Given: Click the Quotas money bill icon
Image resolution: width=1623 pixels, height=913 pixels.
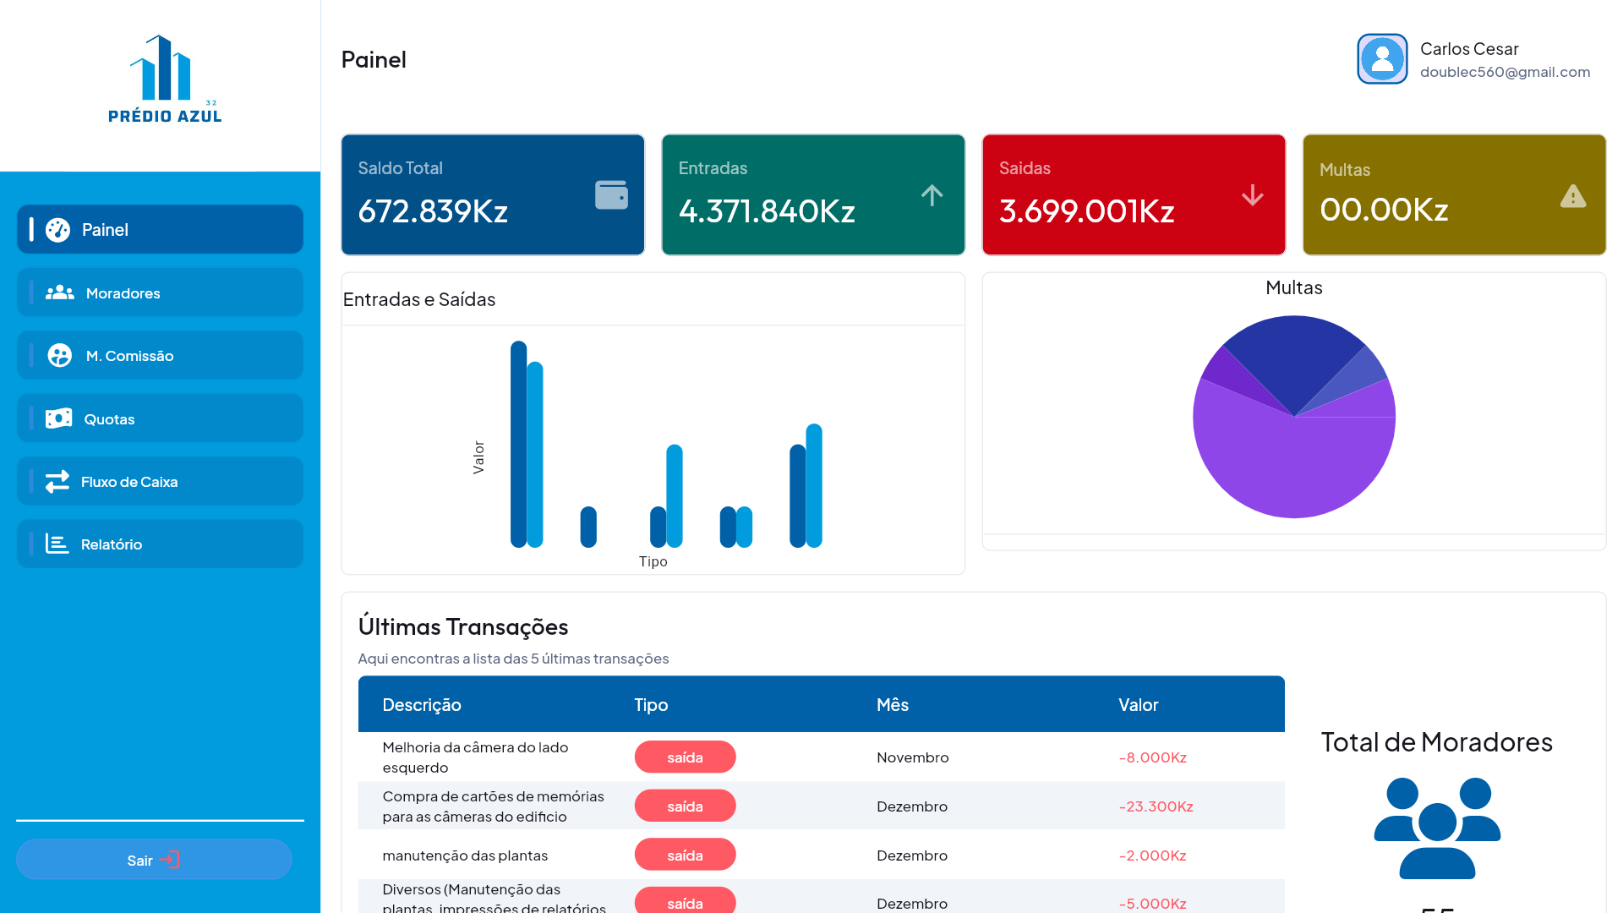Looking at the screenshot, I should point(58,418).
